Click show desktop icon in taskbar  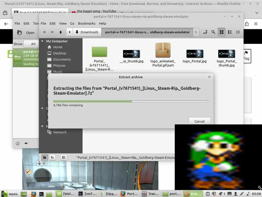[x=24, y=194]
